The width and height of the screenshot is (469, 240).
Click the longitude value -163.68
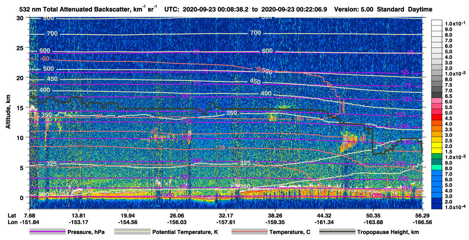pyautogui.click(x=373, y=222)
